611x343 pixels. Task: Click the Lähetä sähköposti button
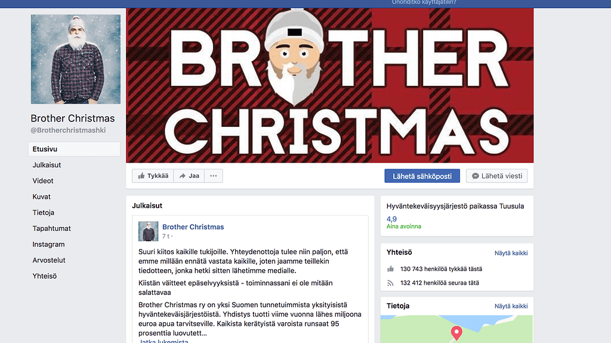click(x=422, y=176)
